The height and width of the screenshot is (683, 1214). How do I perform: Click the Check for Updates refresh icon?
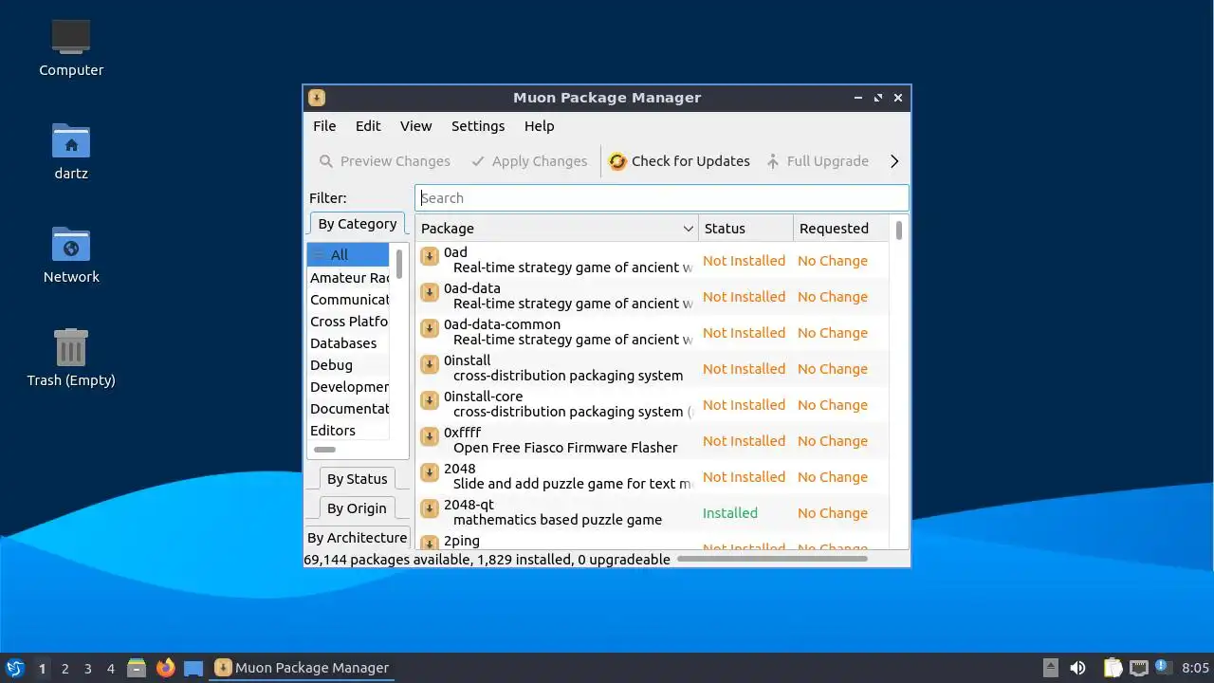(617, 161)
